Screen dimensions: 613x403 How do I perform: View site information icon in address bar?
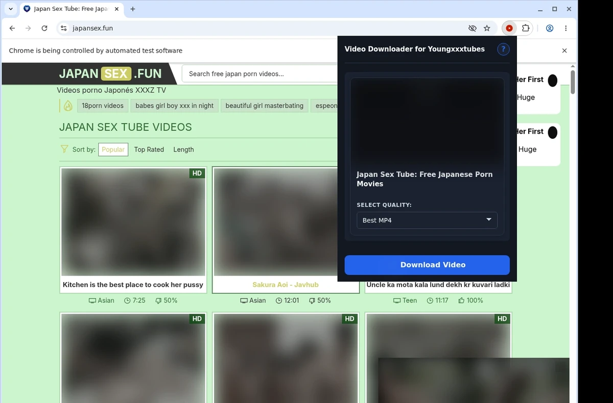click(64, 29)
